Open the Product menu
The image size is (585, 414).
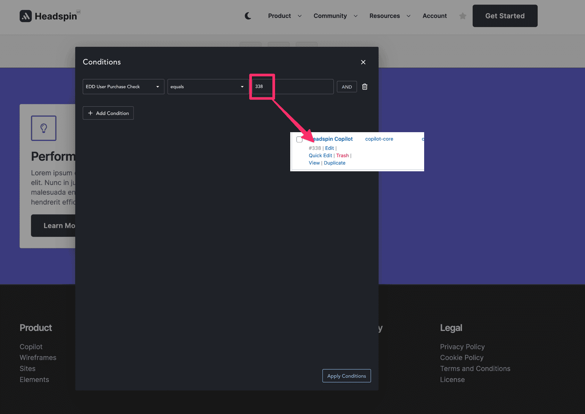coord(280,16)
